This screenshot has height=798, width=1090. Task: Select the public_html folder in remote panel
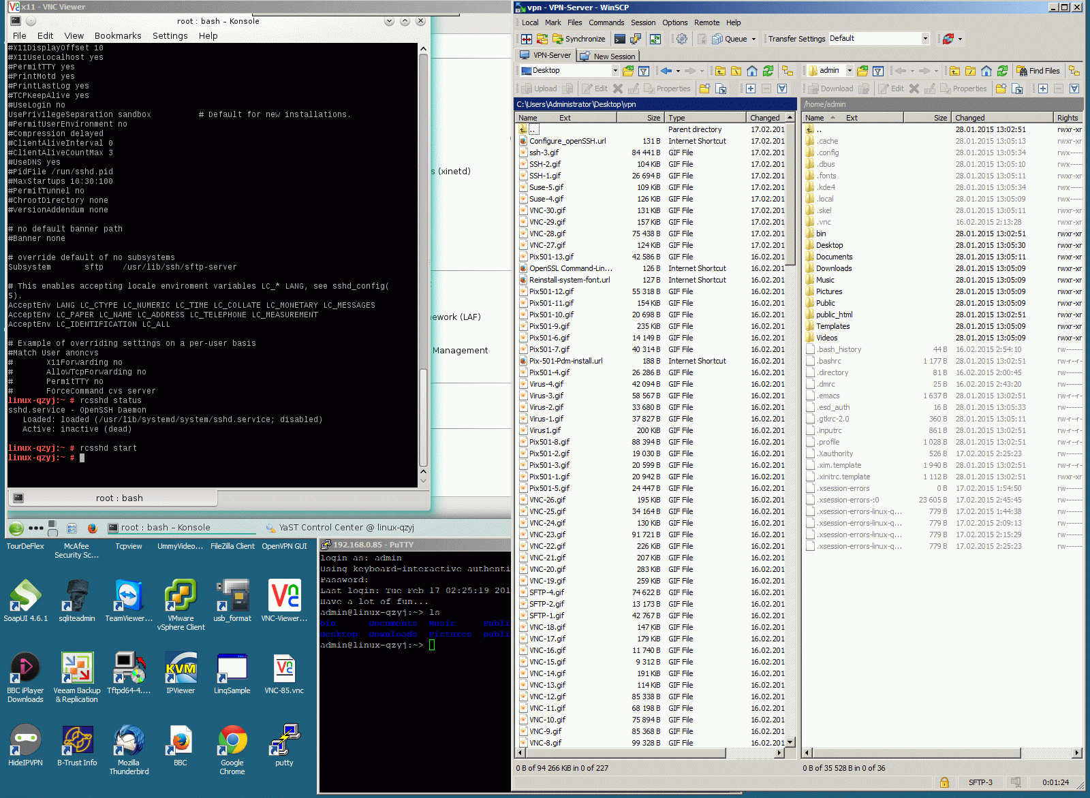(x=834, y=315)
